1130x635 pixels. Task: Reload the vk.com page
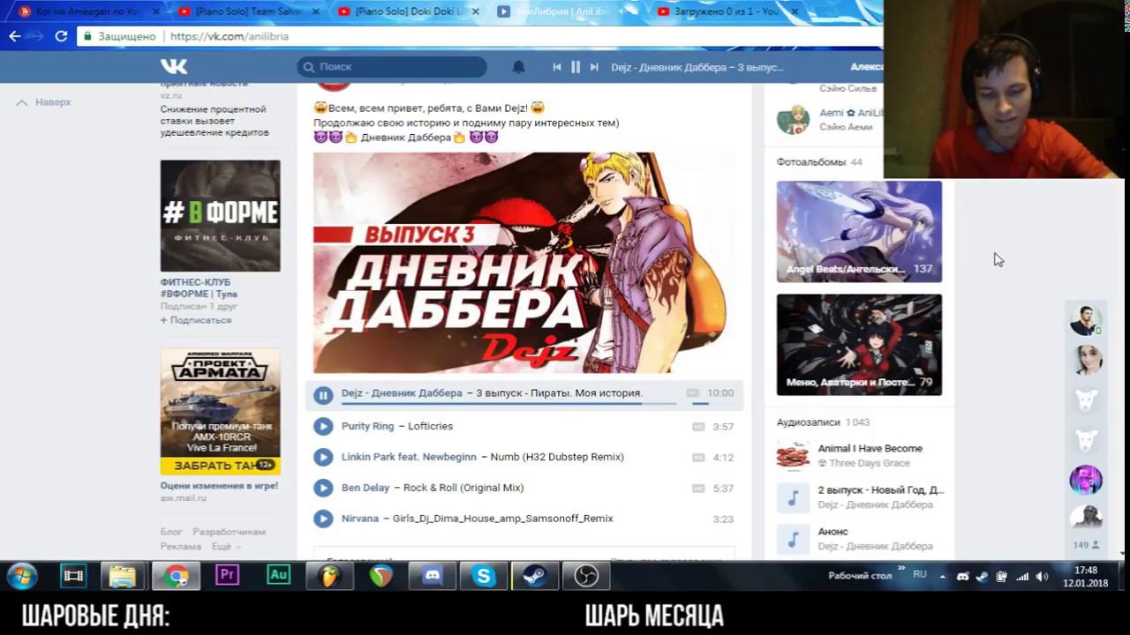pyautogui.click(x=61, y=36)
